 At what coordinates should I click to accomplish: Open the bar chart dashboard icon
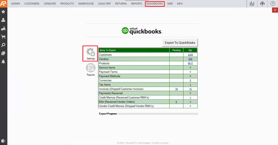(x=252, y=4)
